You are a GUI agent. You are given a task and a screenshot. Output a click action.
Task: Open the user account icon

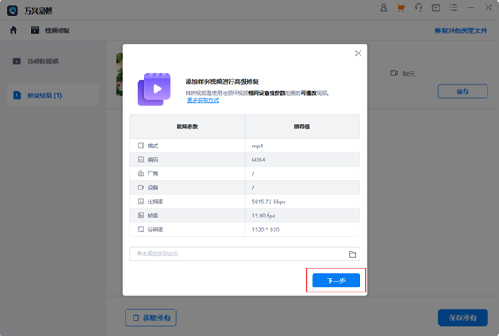tap(384, 8)
